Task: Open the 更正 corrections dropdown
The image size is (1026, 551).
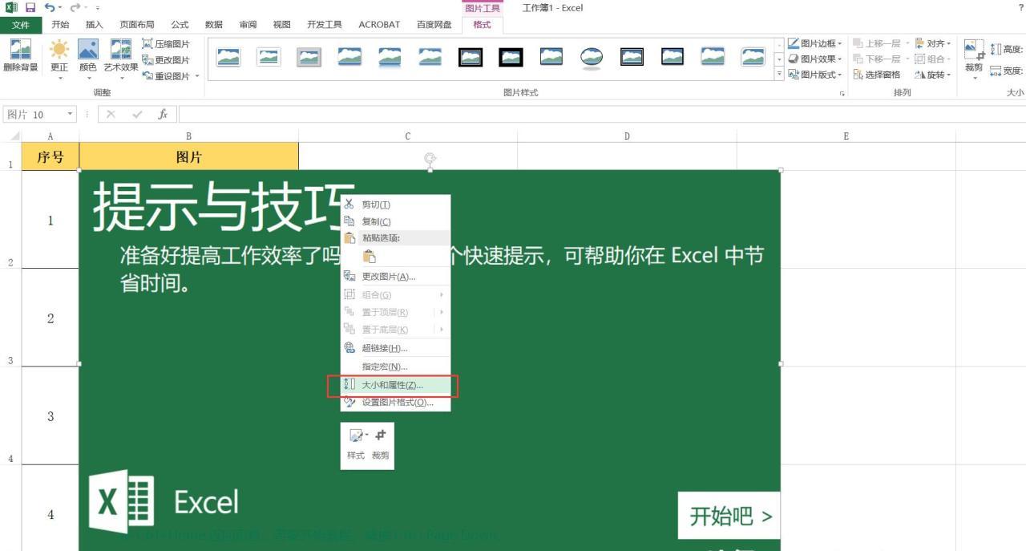Action: pos(59,59)
